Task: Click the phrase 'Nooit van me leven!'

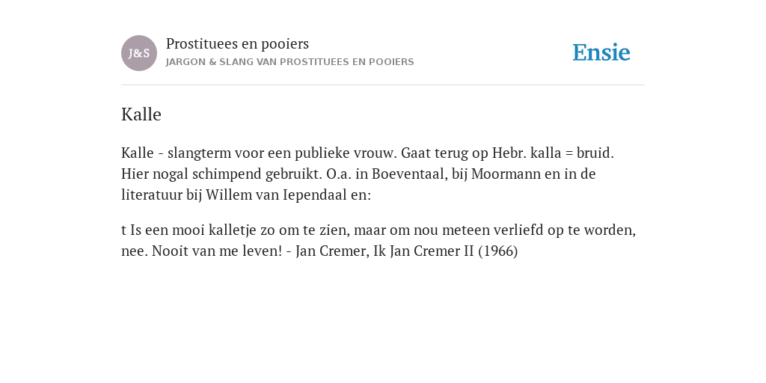Action: click(x=217, y=251)
